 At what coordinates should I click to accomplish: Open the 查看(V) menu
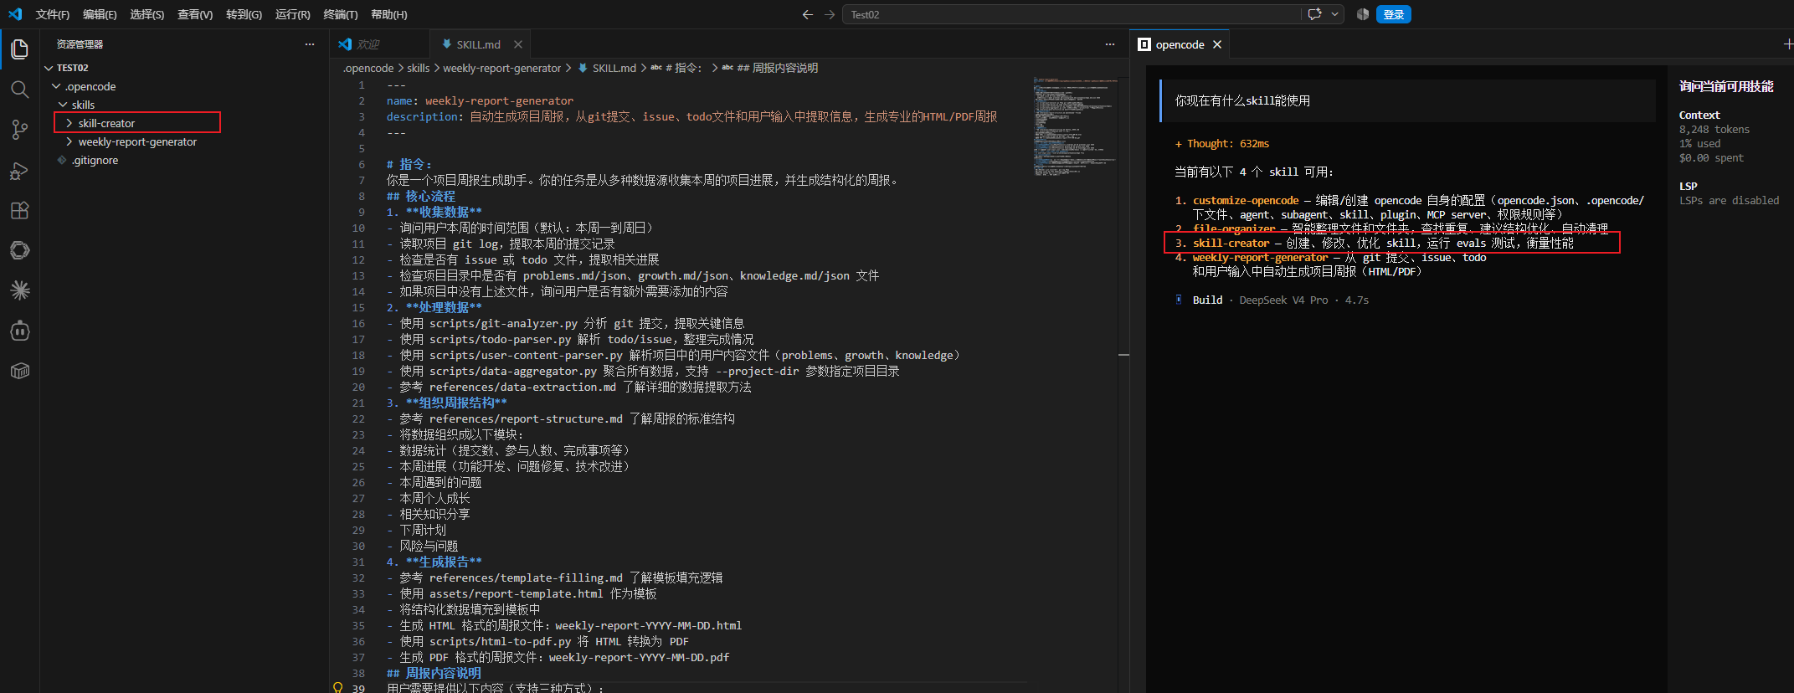coord(195,14)
